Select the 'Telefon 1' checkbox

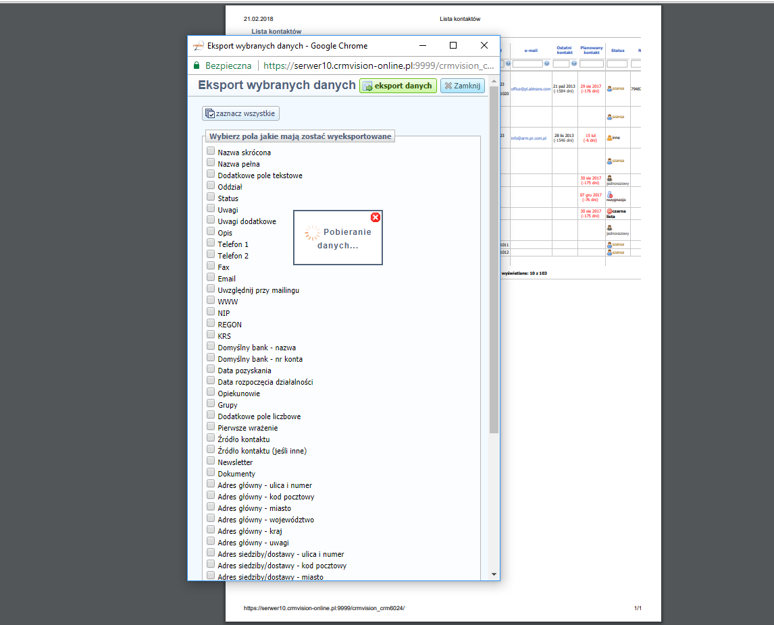pos(211,244)
